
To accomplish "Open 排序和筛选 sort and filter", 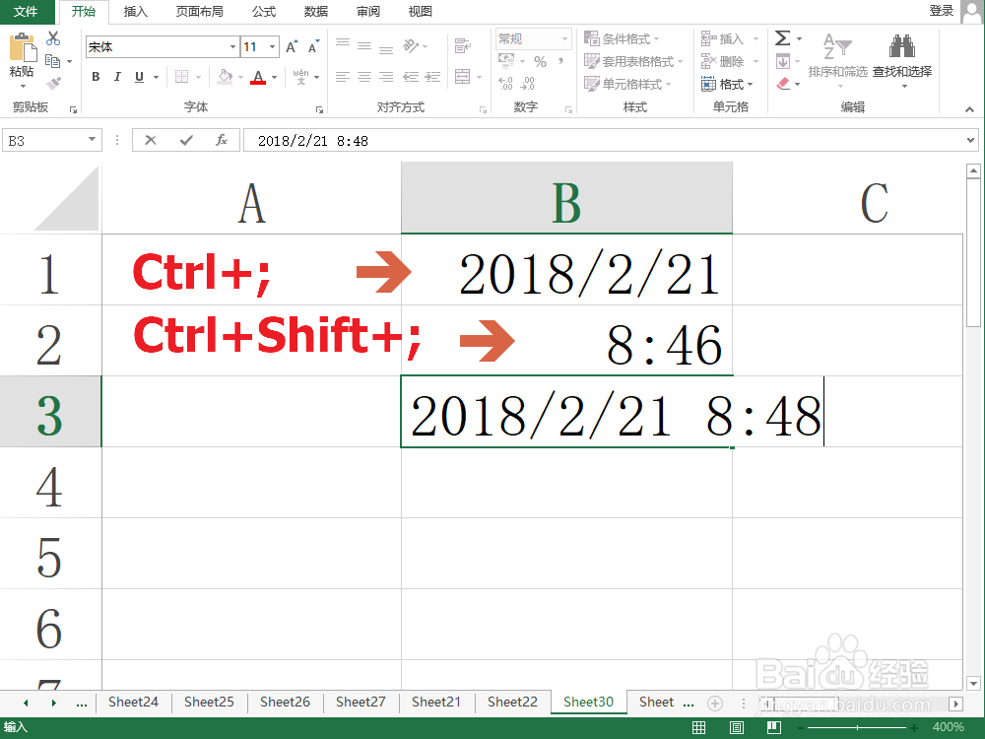I will (837, 60).
